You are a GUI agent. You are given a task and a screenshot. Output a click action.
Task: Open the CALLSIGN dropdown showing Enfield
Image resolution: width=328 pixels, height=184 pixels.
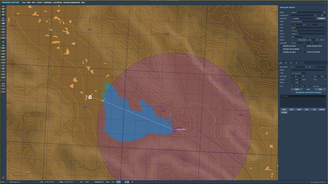[x=297, y=43]
